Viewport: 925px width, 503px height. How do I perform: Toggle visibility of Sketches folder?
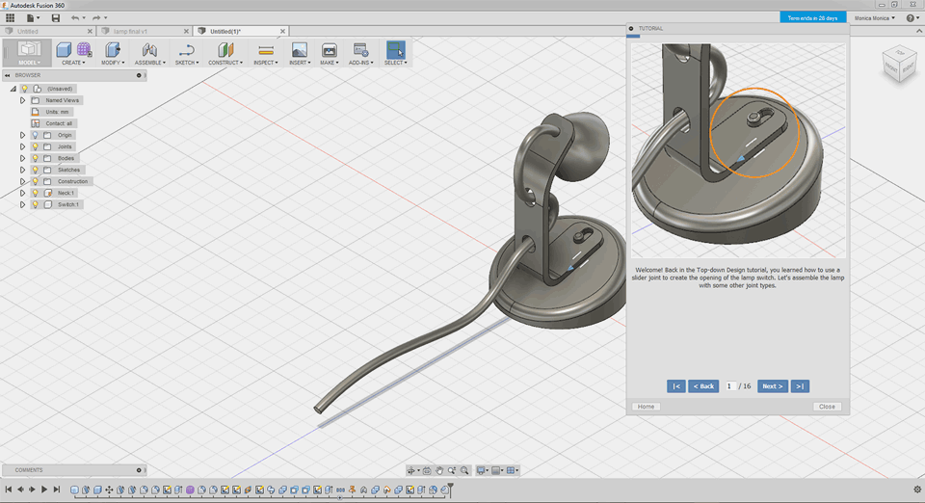36,170
